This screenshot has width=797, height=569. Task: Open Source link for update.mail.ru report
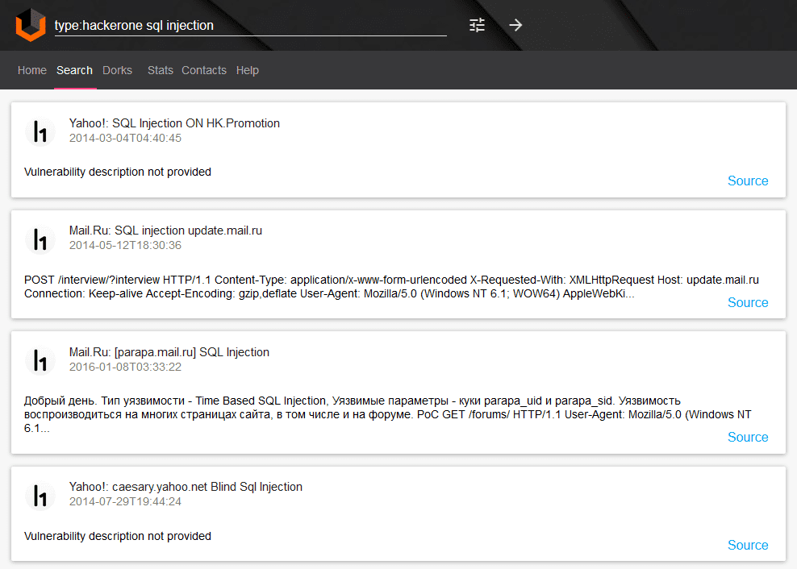coord(747,302)
